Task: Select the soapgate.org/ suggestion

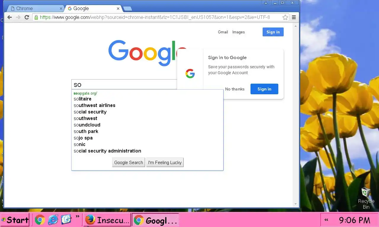Action: (147, 93)
